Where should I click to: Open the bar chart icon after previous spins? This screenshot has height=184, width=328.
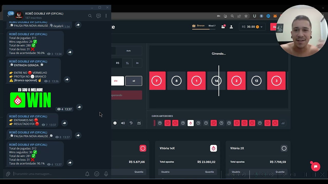pyautogui.click(x=283, y=123)
